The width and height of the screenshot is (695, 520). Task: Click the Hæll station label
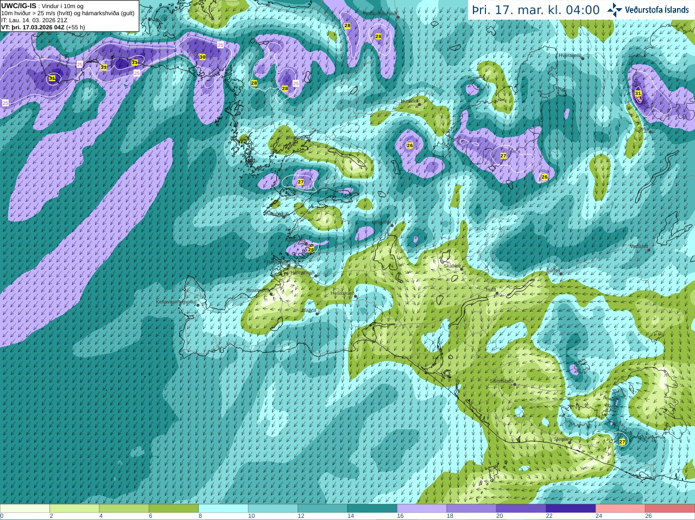(491, 290)
